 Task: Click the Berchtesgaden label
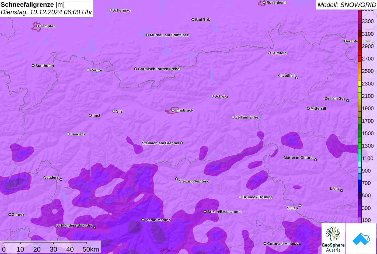[358, 41]
